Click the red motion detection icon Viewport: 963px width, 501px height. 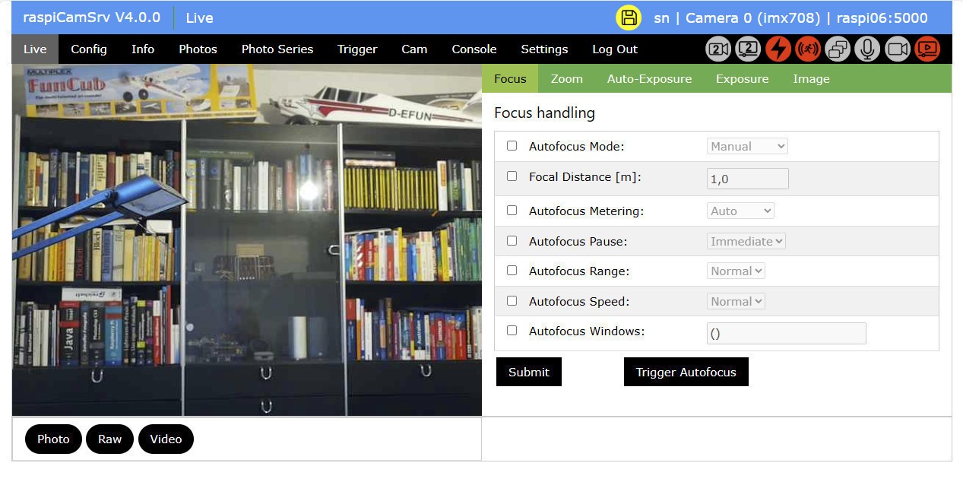pyautogui.click(x=808, y=49)
